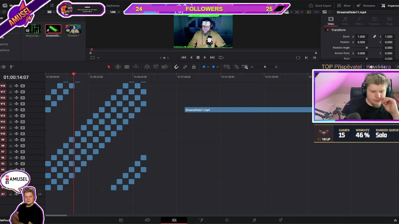Toggle the Zoom X/Y link icon
The image size is (399, 224).
(374, 37)
